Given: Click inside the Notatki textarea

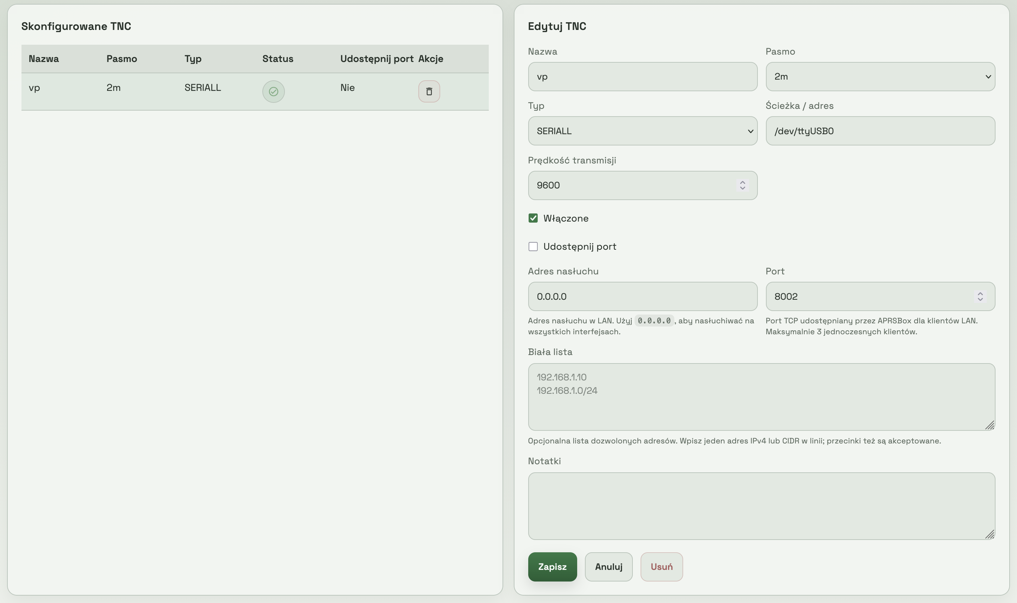Looking at the screenshot, I should (x=761, y=505).
